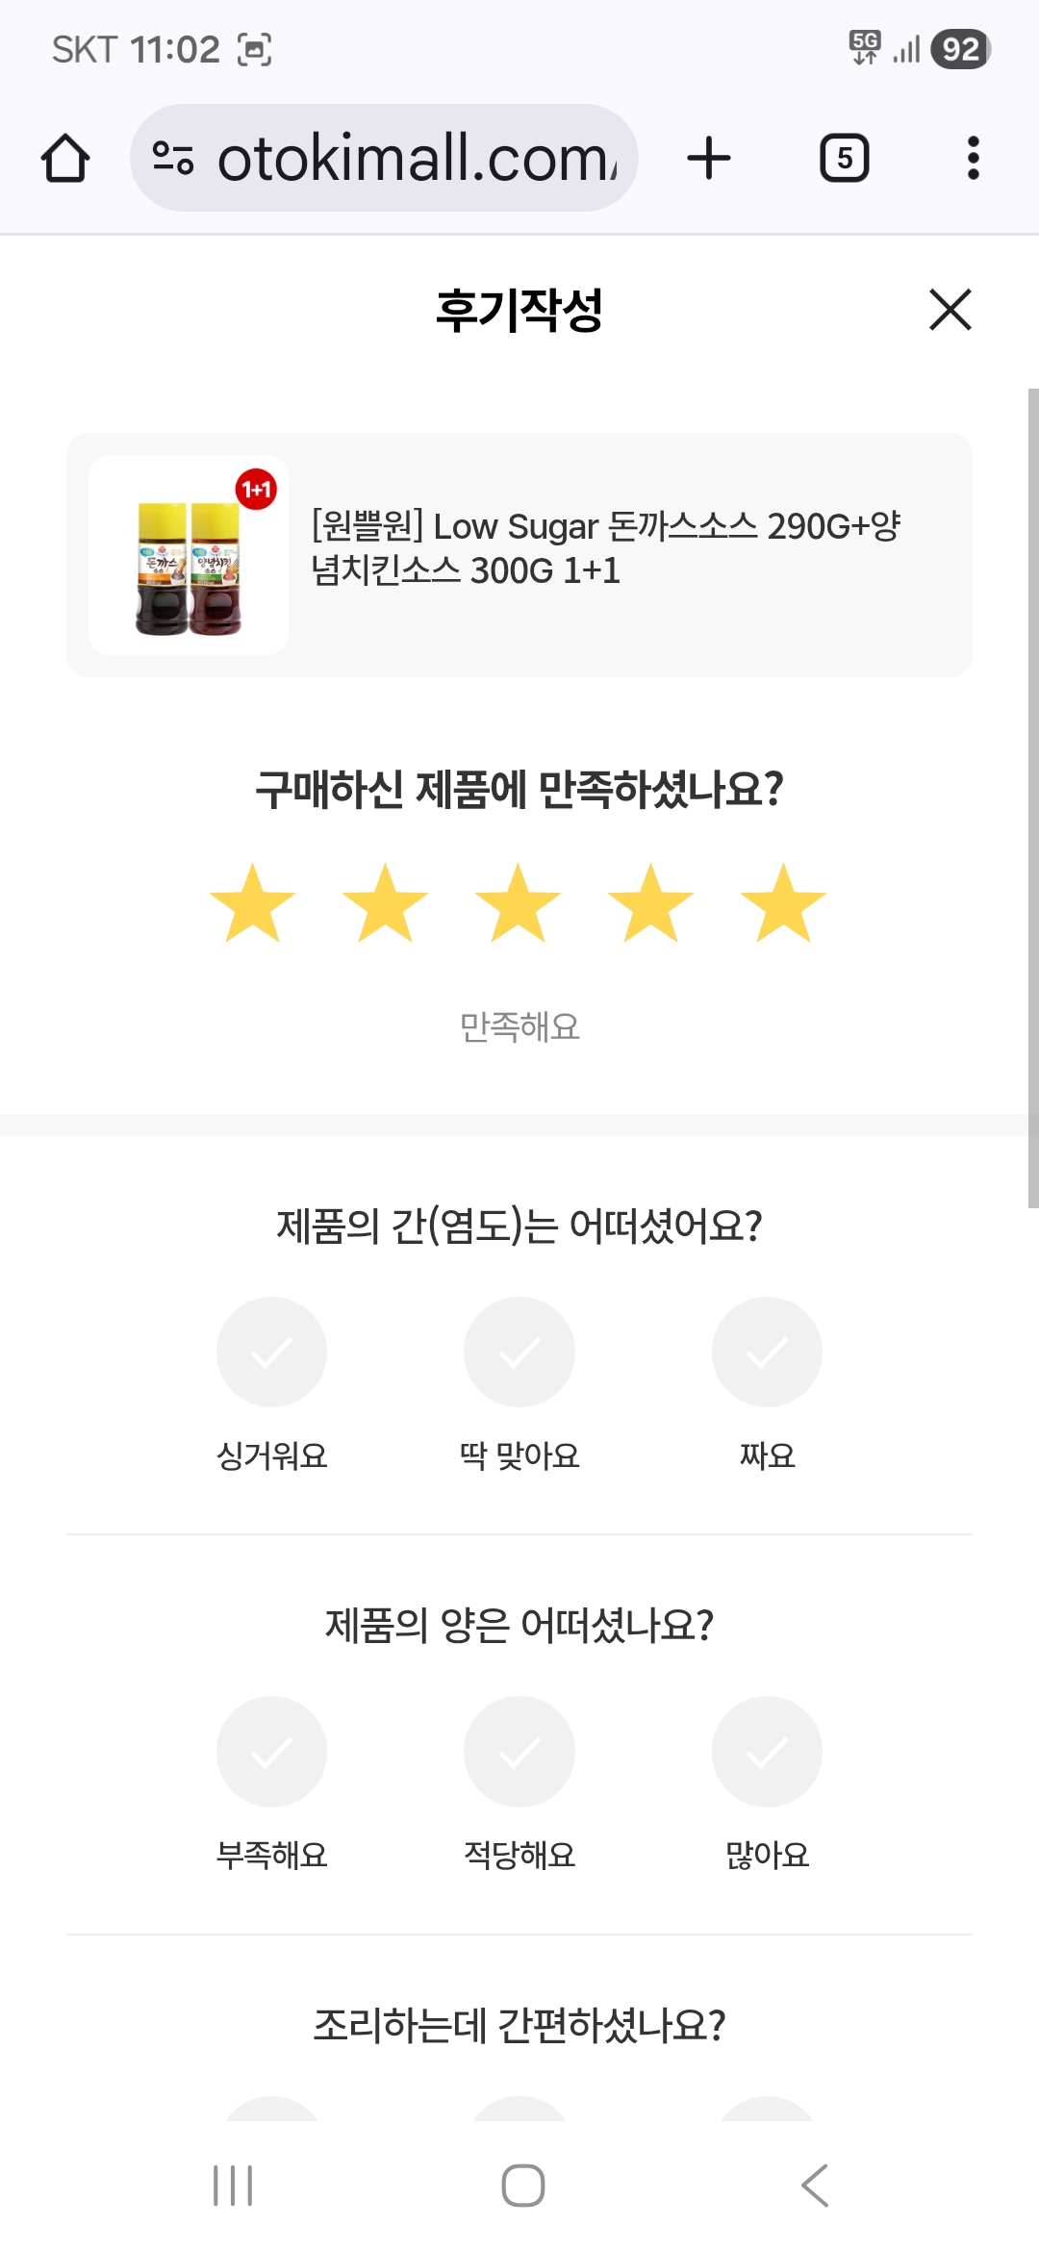Select 싱거워요 for saltiness
Screen dimensions: 1039x2251
point(271,1353)
